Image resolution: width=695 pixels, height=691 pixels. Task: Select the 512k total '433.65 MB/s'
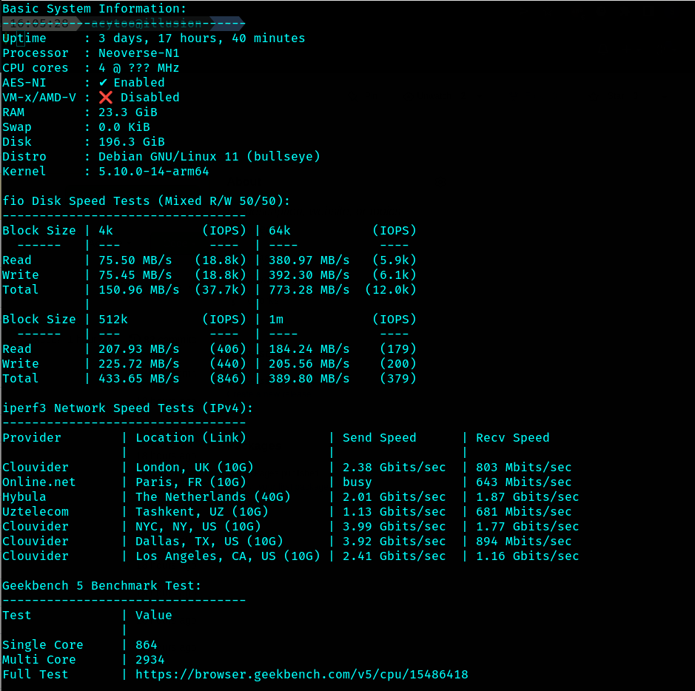138,379
